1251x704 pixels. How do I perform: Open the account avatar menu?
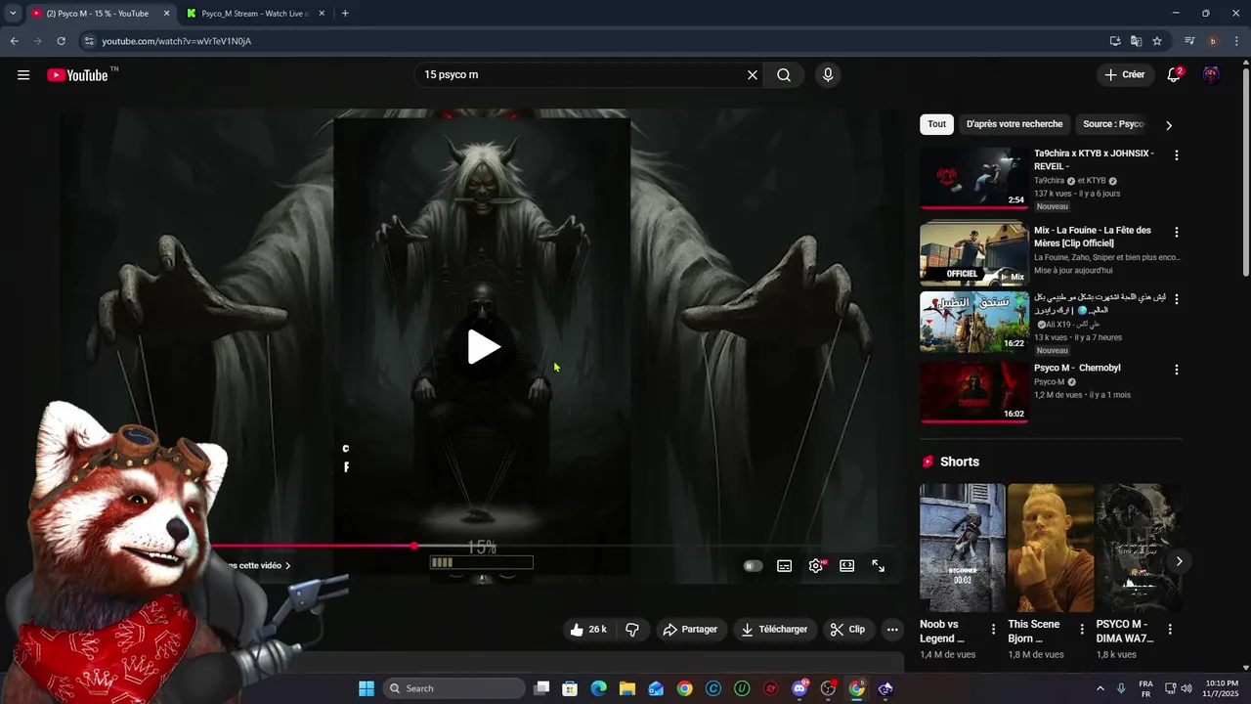[x=1211, y=75]
